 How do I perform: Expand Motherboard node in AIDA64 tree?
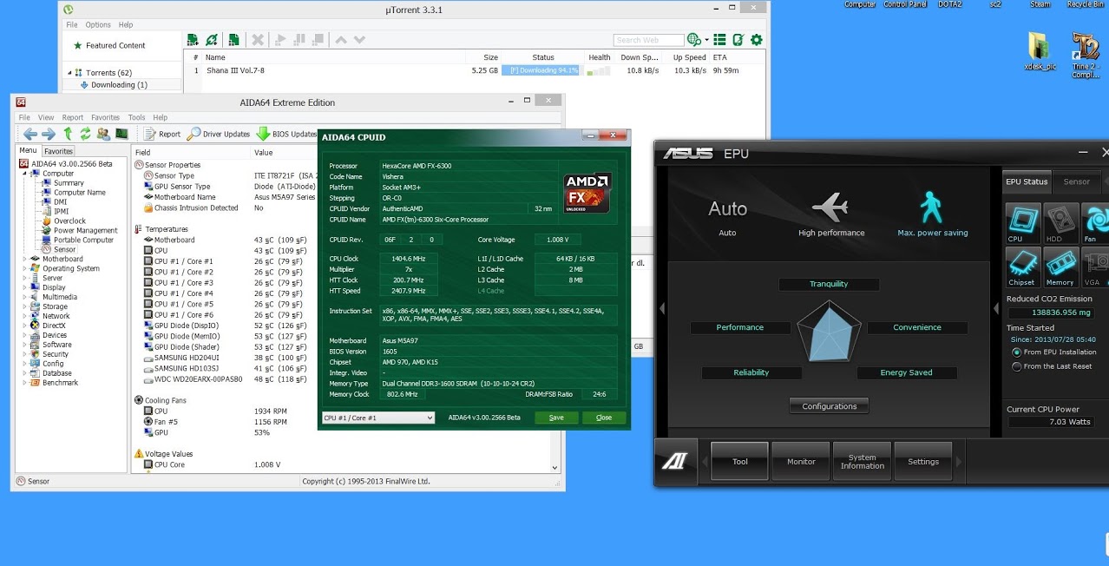pos(25,259)
